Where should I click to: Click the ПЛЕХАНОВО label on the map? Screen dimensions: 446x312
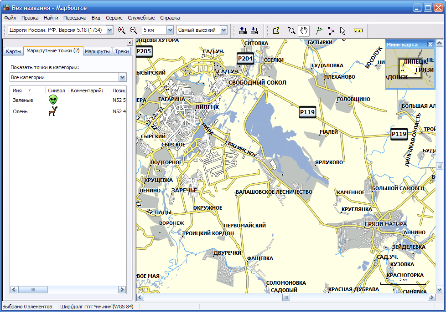(340, 77)
